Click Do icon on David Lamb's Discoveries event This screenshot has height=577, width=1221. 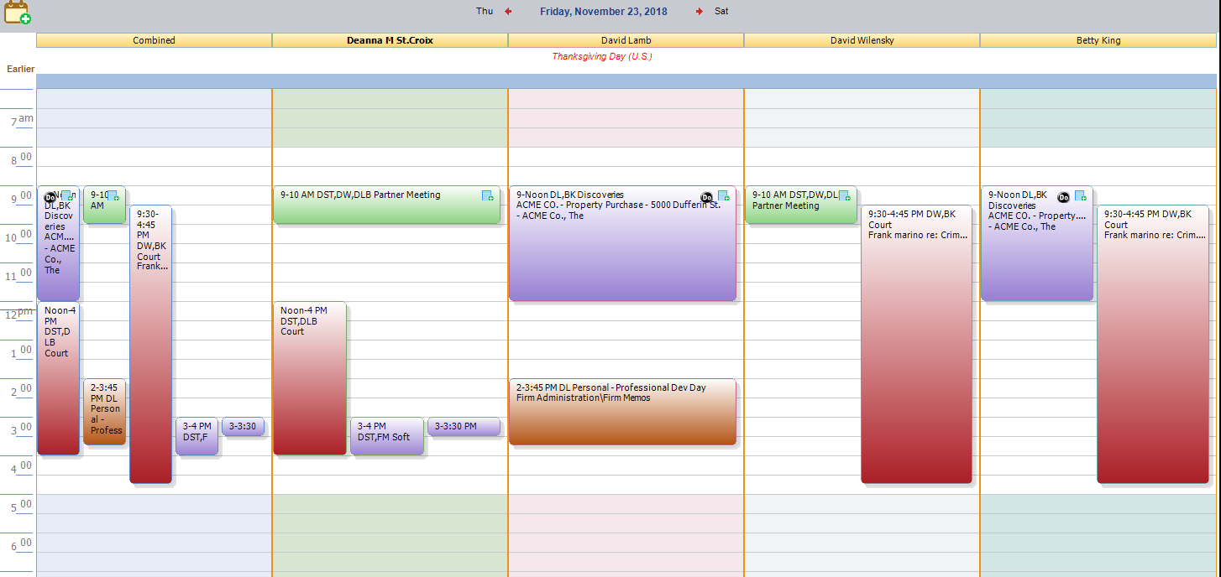pyautogui.click(x=707, y=197)
